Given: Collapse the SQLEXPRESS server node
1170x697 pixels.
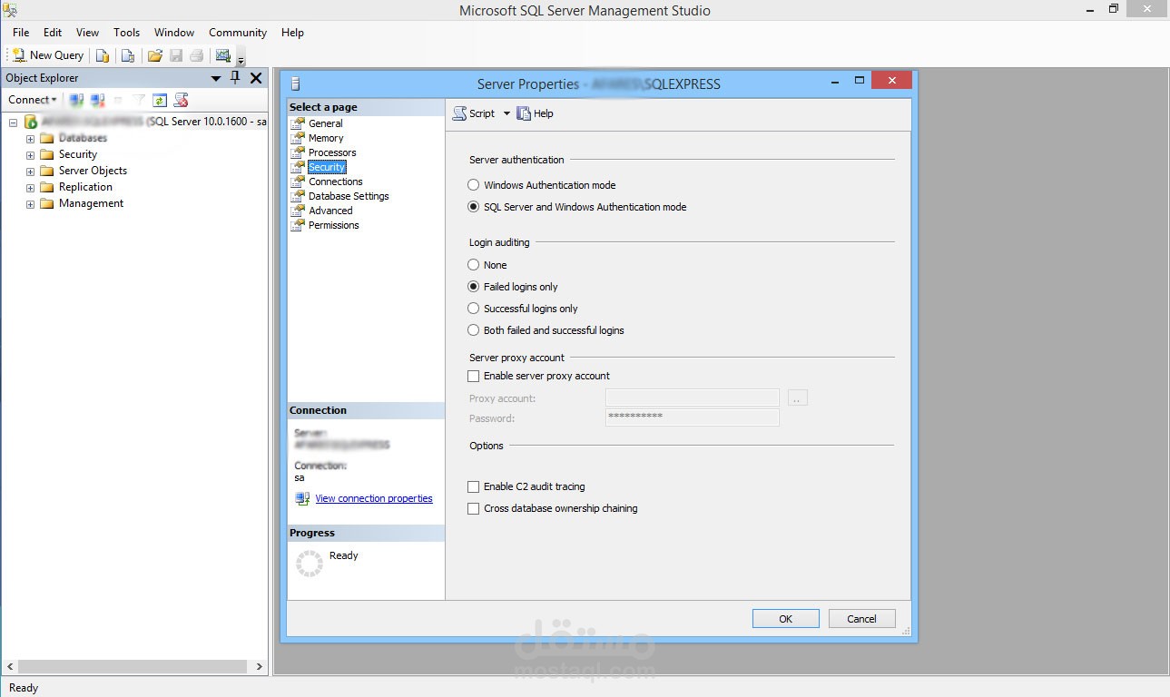Looking at the screenshot, I should tap(14, 122).
